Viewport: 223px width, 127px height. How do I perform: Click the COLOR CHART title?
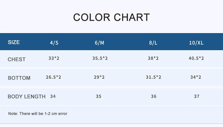[111, 17]
